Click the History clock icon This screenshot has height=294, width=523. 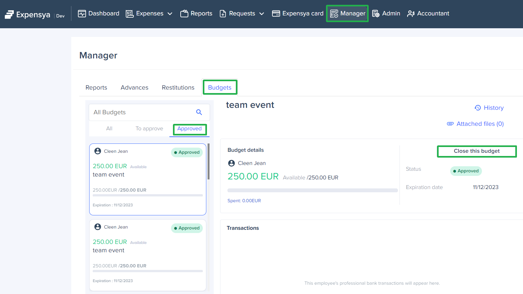point(478,108)
